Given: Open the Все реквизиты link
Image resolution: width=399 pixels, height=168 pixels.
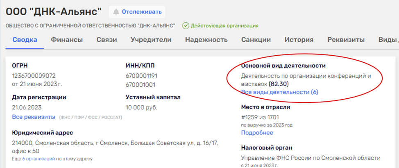Looking at the screenshot, I should (x=34, y=117).
